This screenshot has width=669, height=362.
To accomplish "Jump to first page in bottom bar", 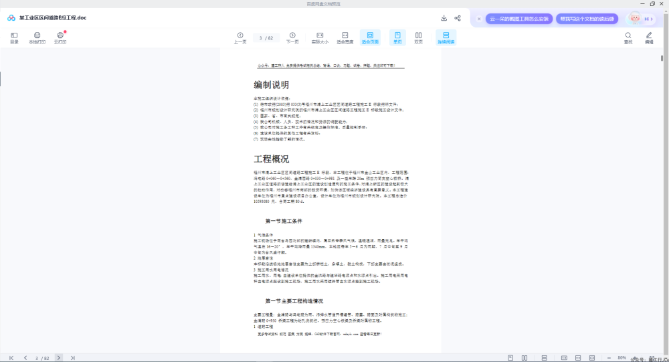I will pos(11,358).
